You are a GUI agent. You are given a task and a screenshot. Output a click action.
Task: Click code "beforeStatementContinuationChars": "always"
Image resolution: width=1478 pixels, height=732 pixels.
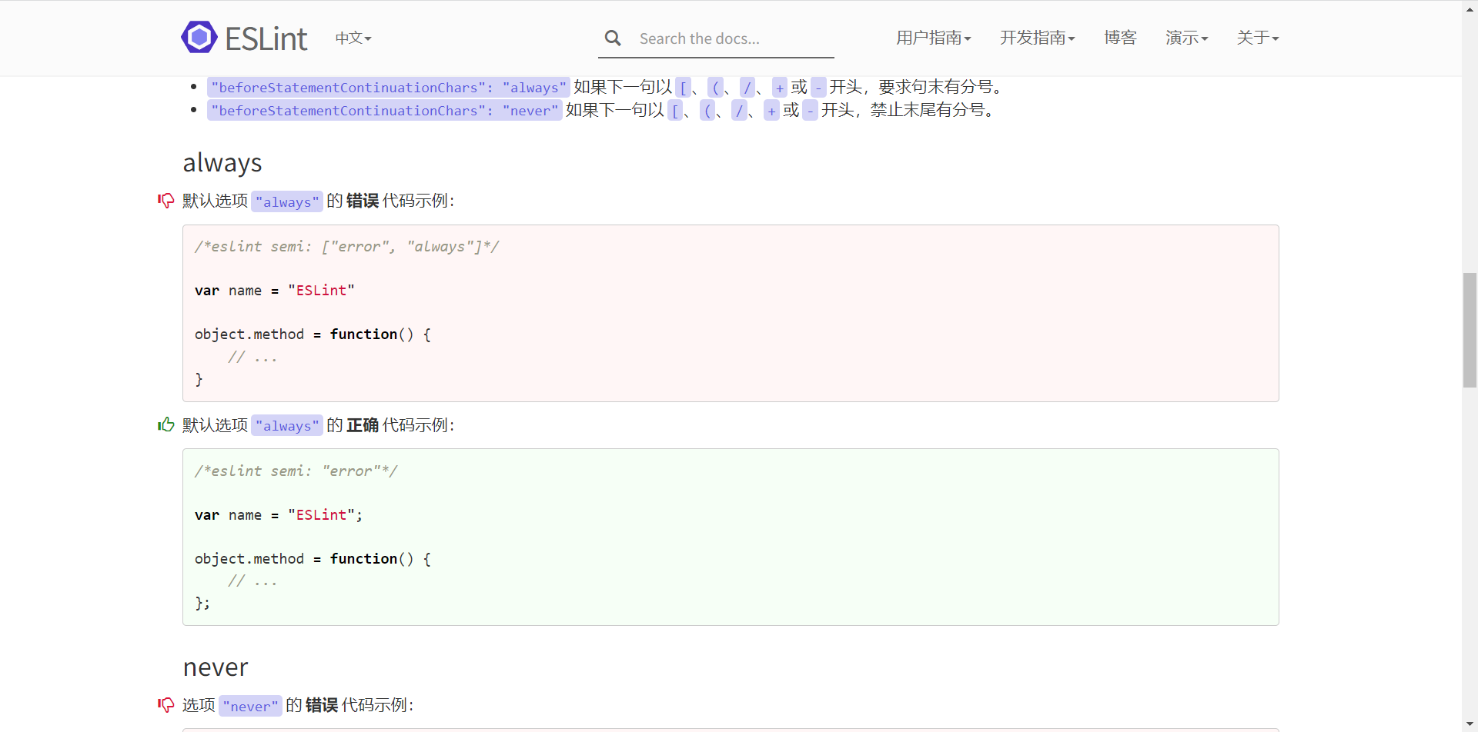click(389, 88)
